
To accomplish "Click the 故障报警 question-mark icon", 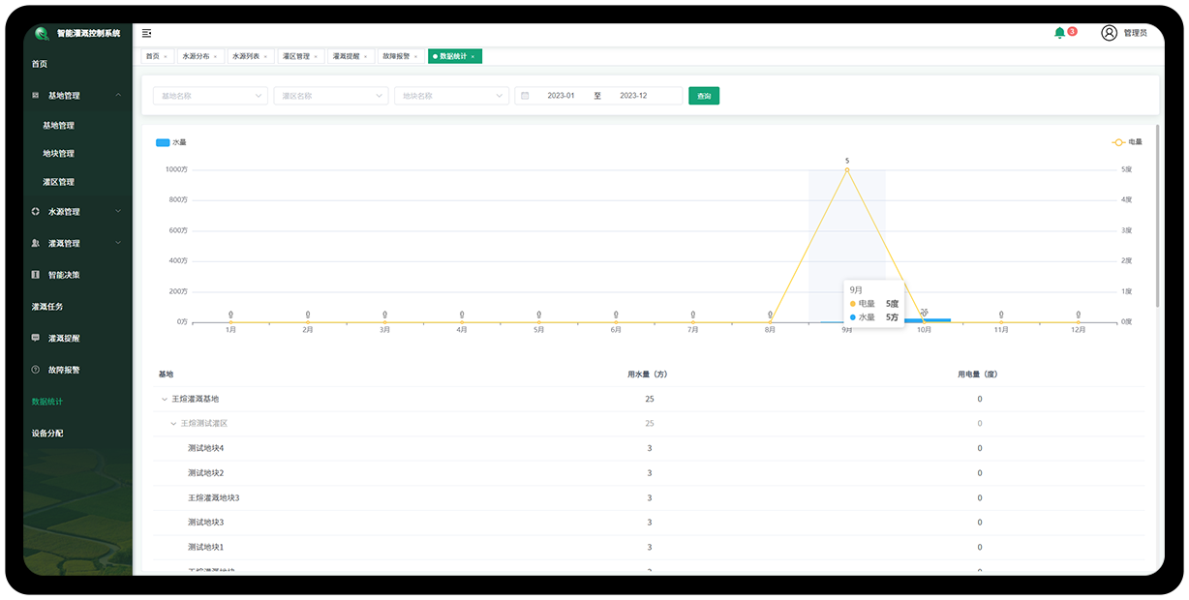I will (x=36, y=370).
